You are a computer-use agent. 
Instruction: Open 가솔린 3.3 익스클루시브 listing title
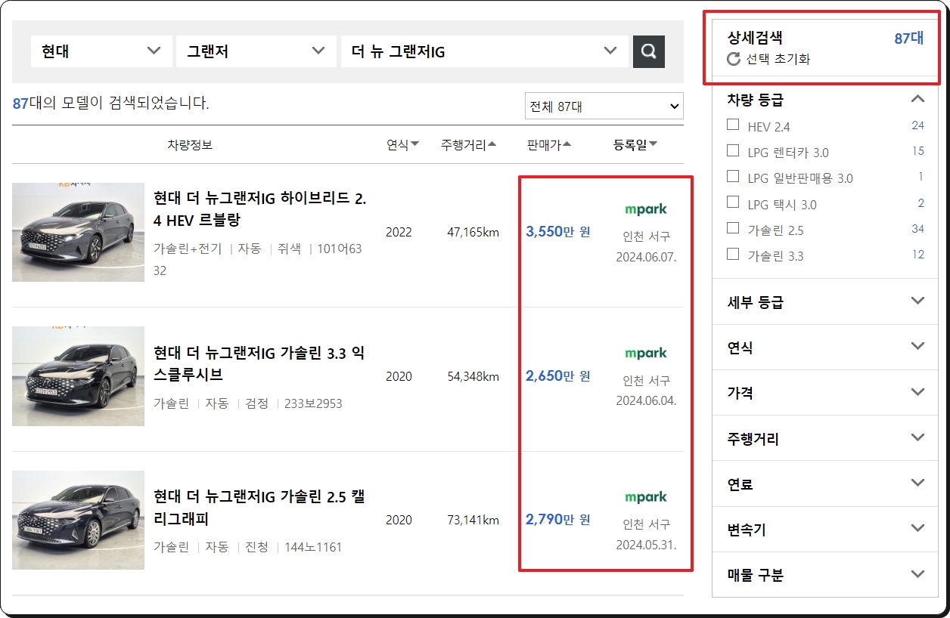(x=259, y=363)
